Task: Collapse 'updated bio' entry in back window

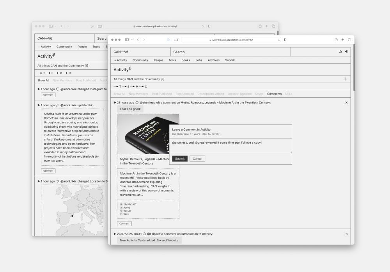Action: (39, 105)
